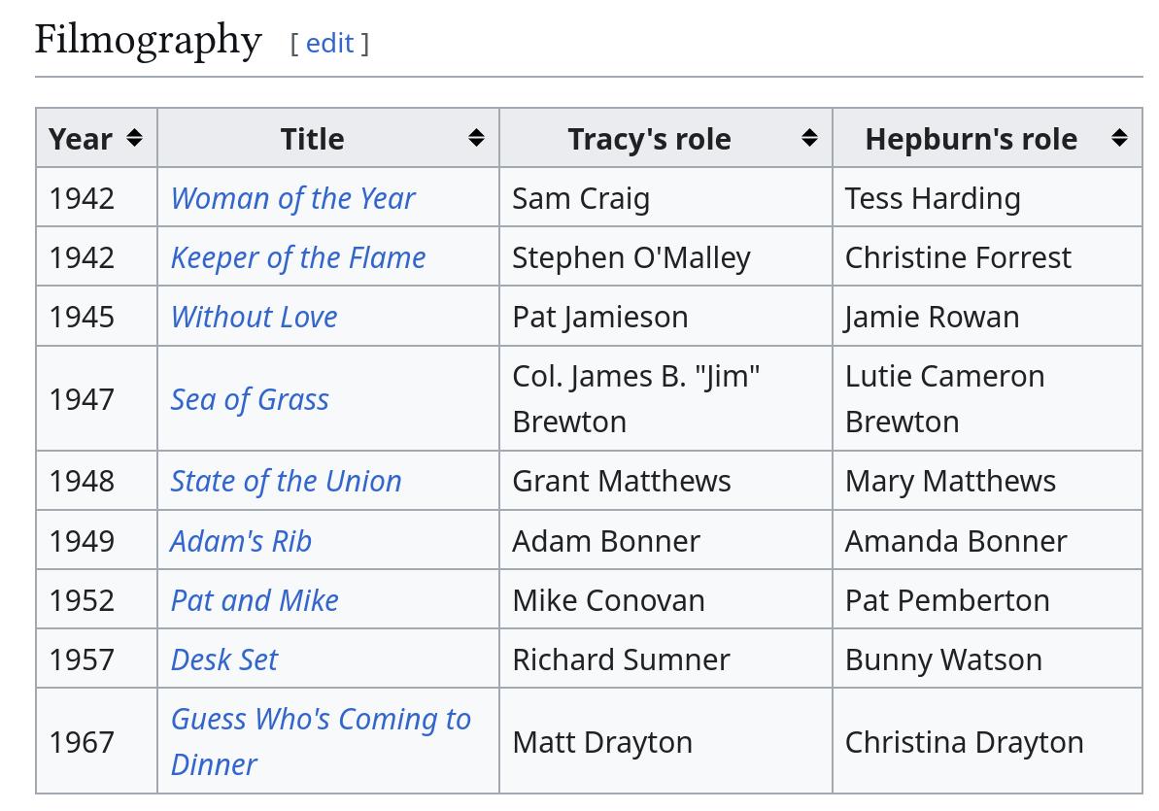
Task: Sort by Tracy's role column arrows
Action: pos(809,138)
